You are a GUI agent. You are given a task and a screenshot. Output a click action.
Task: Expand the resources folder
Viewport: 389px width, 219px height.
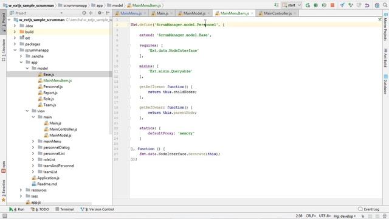click(21, 190)
